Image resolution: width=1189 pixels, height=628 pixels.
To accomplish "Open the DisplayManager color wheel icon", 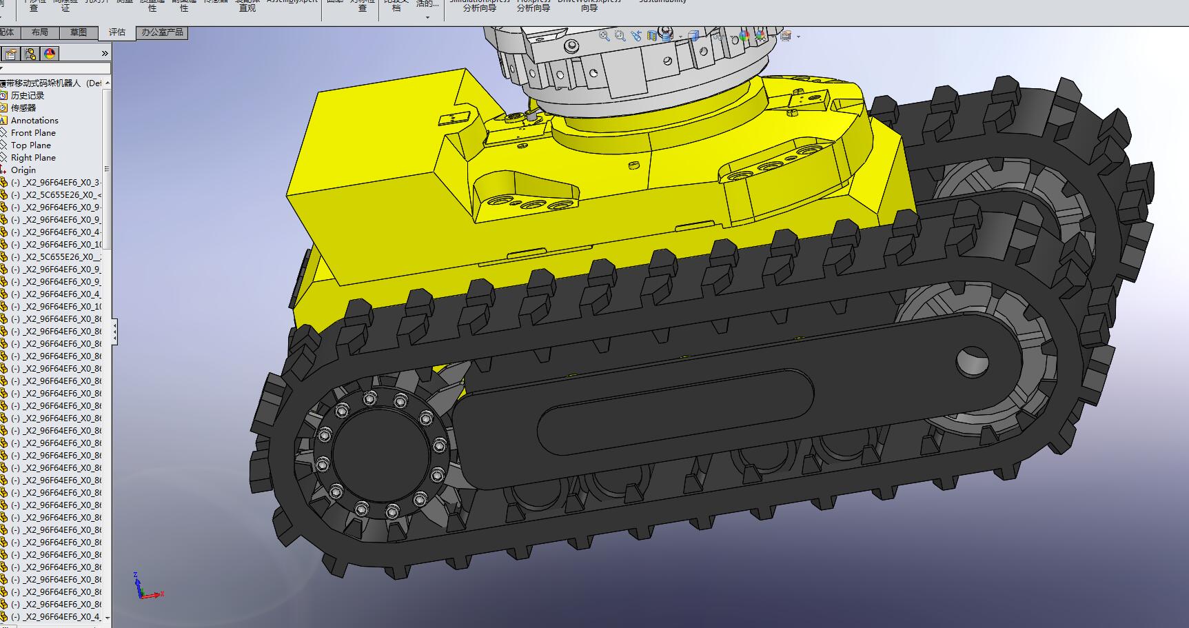I will tap(50, 54).
